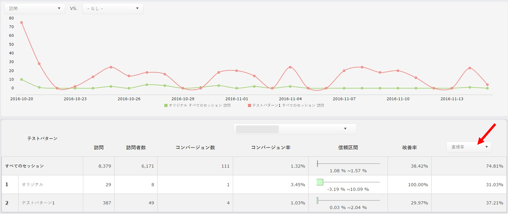Open the なし comparison metric dropdown
This screenshot has height=214, width=508.
[x=113, y=9]
